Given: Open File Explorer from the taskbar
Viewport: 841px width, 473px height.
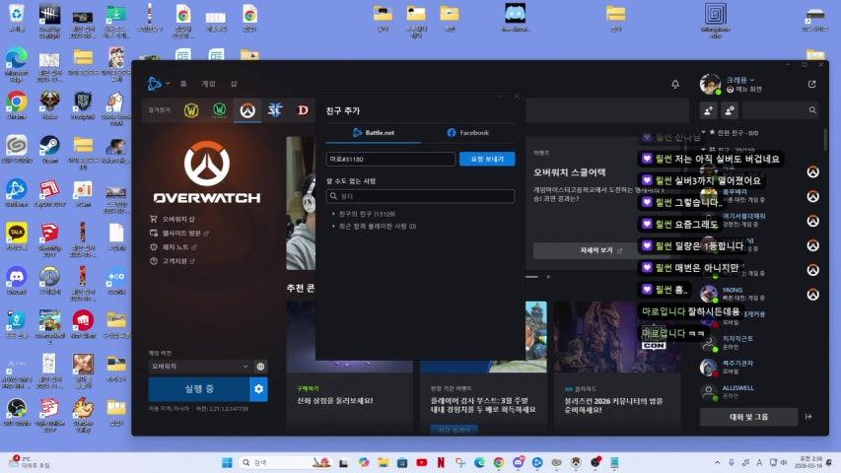Looking at the screenshot, I should [x=383, y=462].
